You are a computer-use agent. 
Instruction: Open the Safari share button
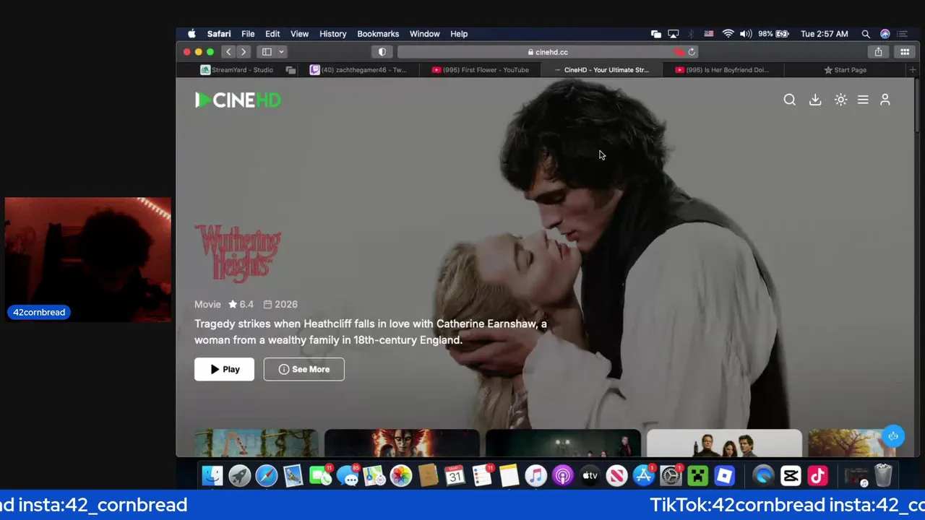[878, 52]
